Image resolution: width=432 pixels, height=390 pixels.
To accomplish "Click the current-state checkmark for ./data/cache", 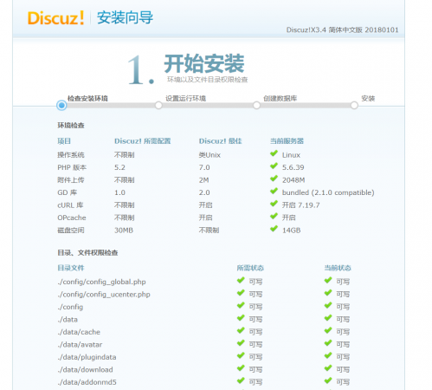I will tap(328, 330).
